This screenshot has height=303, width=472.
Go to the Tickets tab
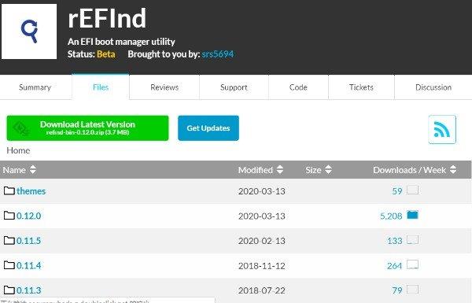(361, 87)
